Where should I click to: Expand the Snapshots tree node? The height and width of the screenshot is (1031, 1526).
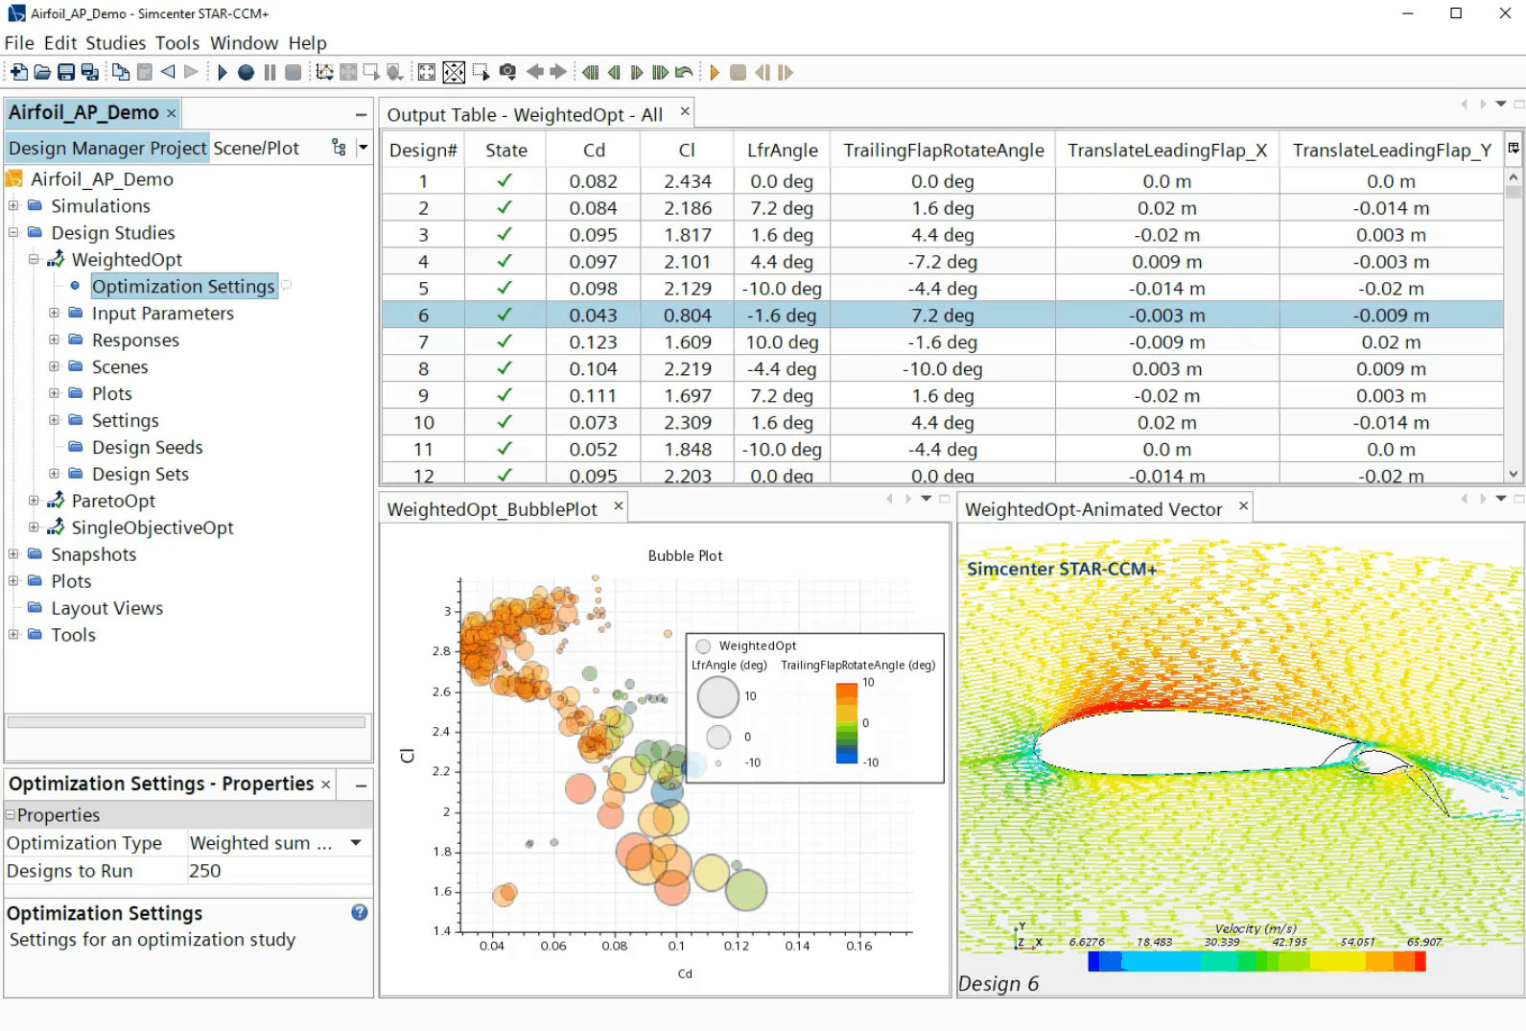click(13, 553)
